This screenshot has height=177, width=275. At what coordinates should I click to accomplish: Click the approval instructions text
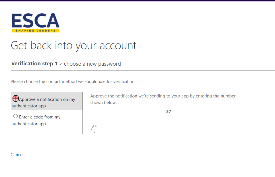pos(163,99)
